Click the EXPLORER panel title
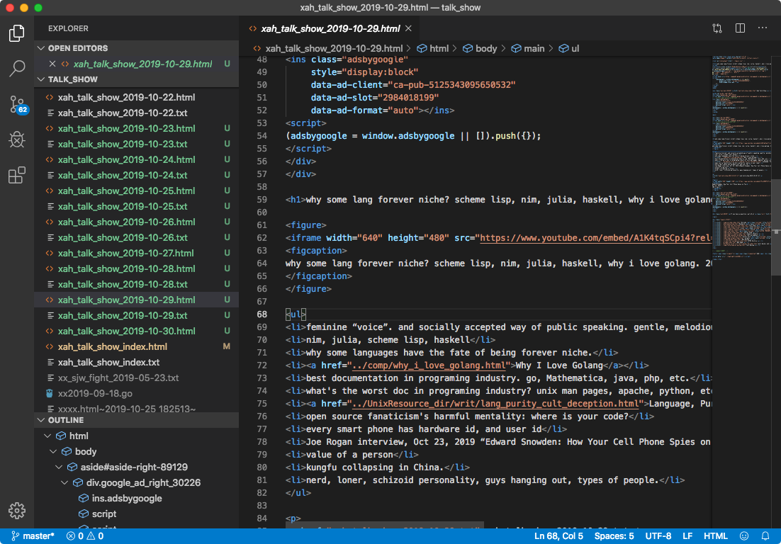The image size is (781, 544). [68, 28]
